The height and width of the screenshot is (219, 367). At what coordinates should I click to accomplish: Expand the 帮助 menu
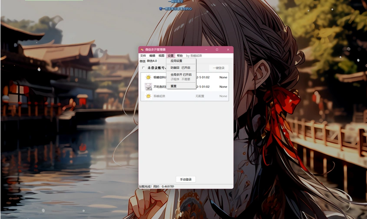point(179,56)
